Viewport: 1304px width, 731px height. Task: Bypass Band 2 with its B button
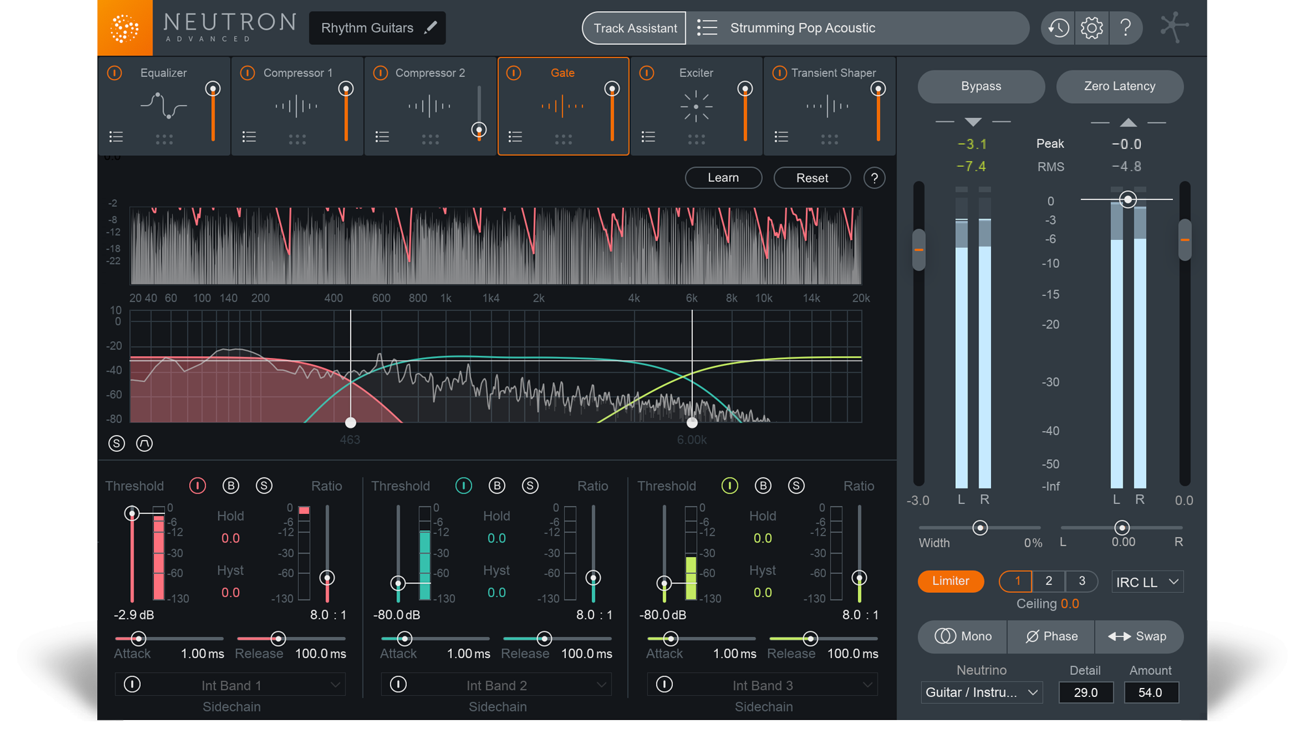tap(497, 486)
